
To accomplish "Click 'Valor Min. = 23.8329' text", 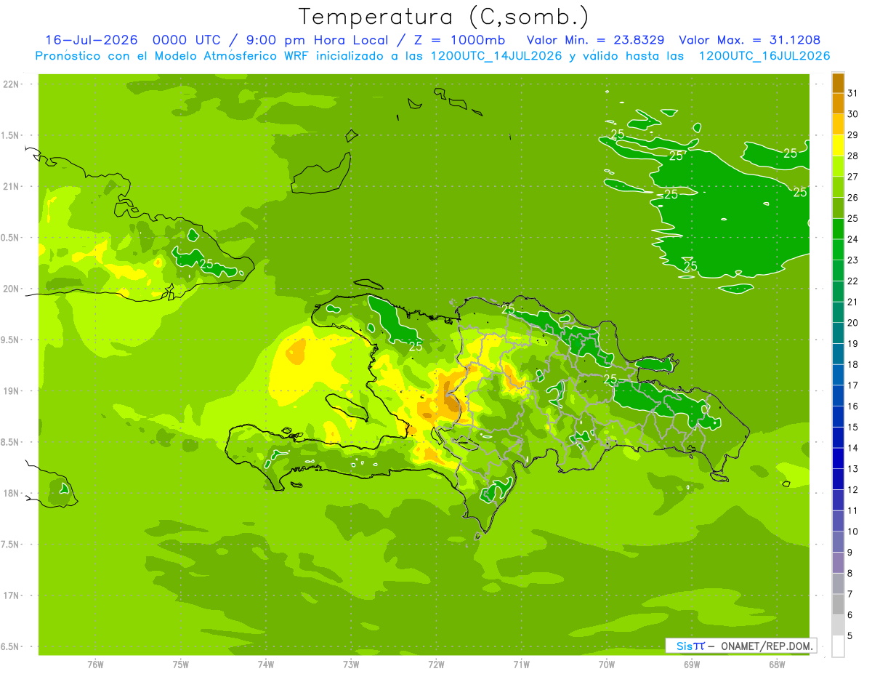I will click(595, 40).
